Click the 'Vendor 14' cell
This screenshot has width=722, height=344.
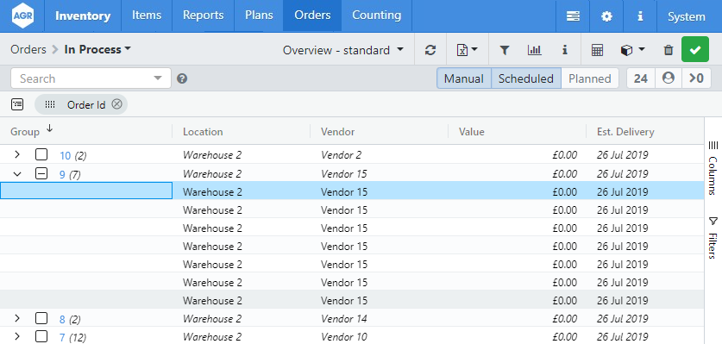click(379, 318)
